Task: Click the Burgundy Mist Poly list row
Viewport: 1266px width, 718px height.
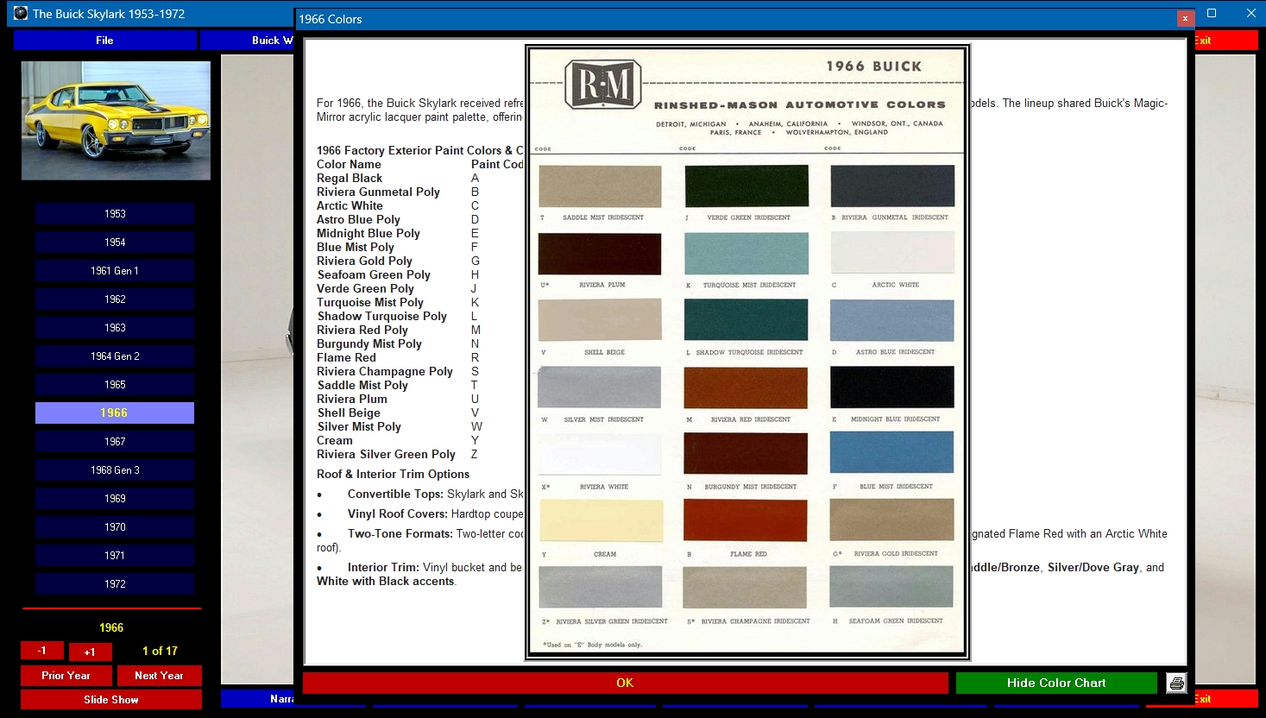Action: (398, 343)
